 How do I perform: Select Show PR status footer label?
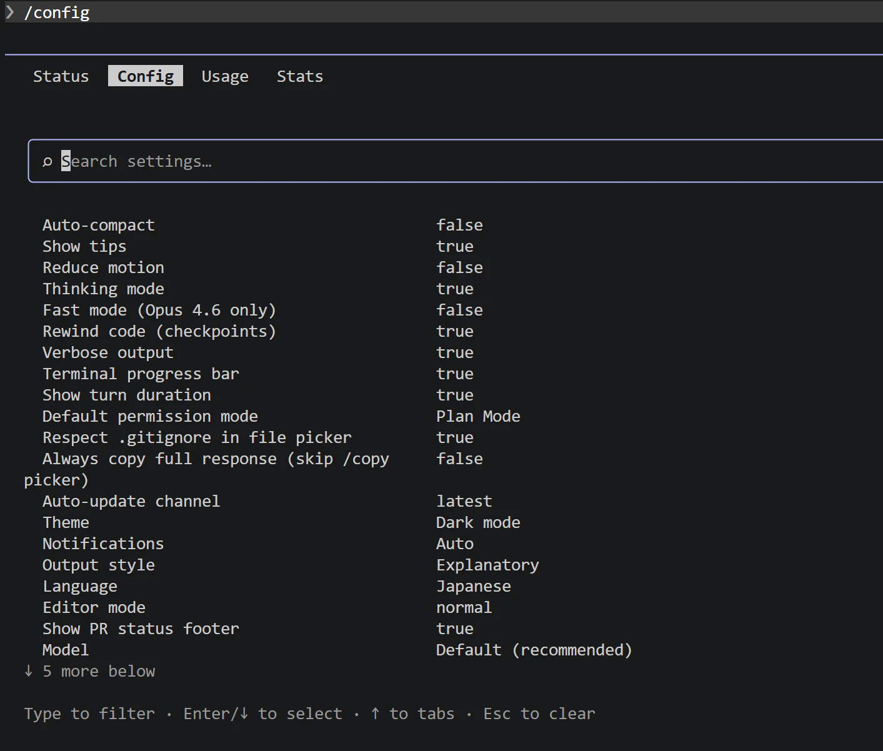click(141, 629)
